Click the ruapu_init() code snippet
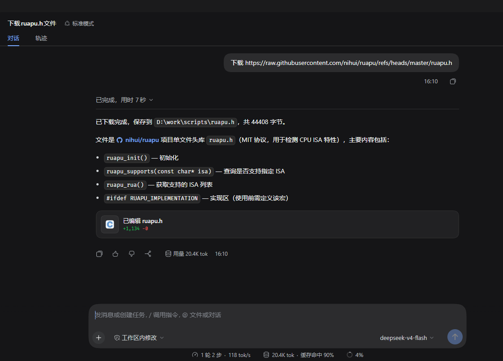Viewport: 503px width, 361px height. (127, 158)
